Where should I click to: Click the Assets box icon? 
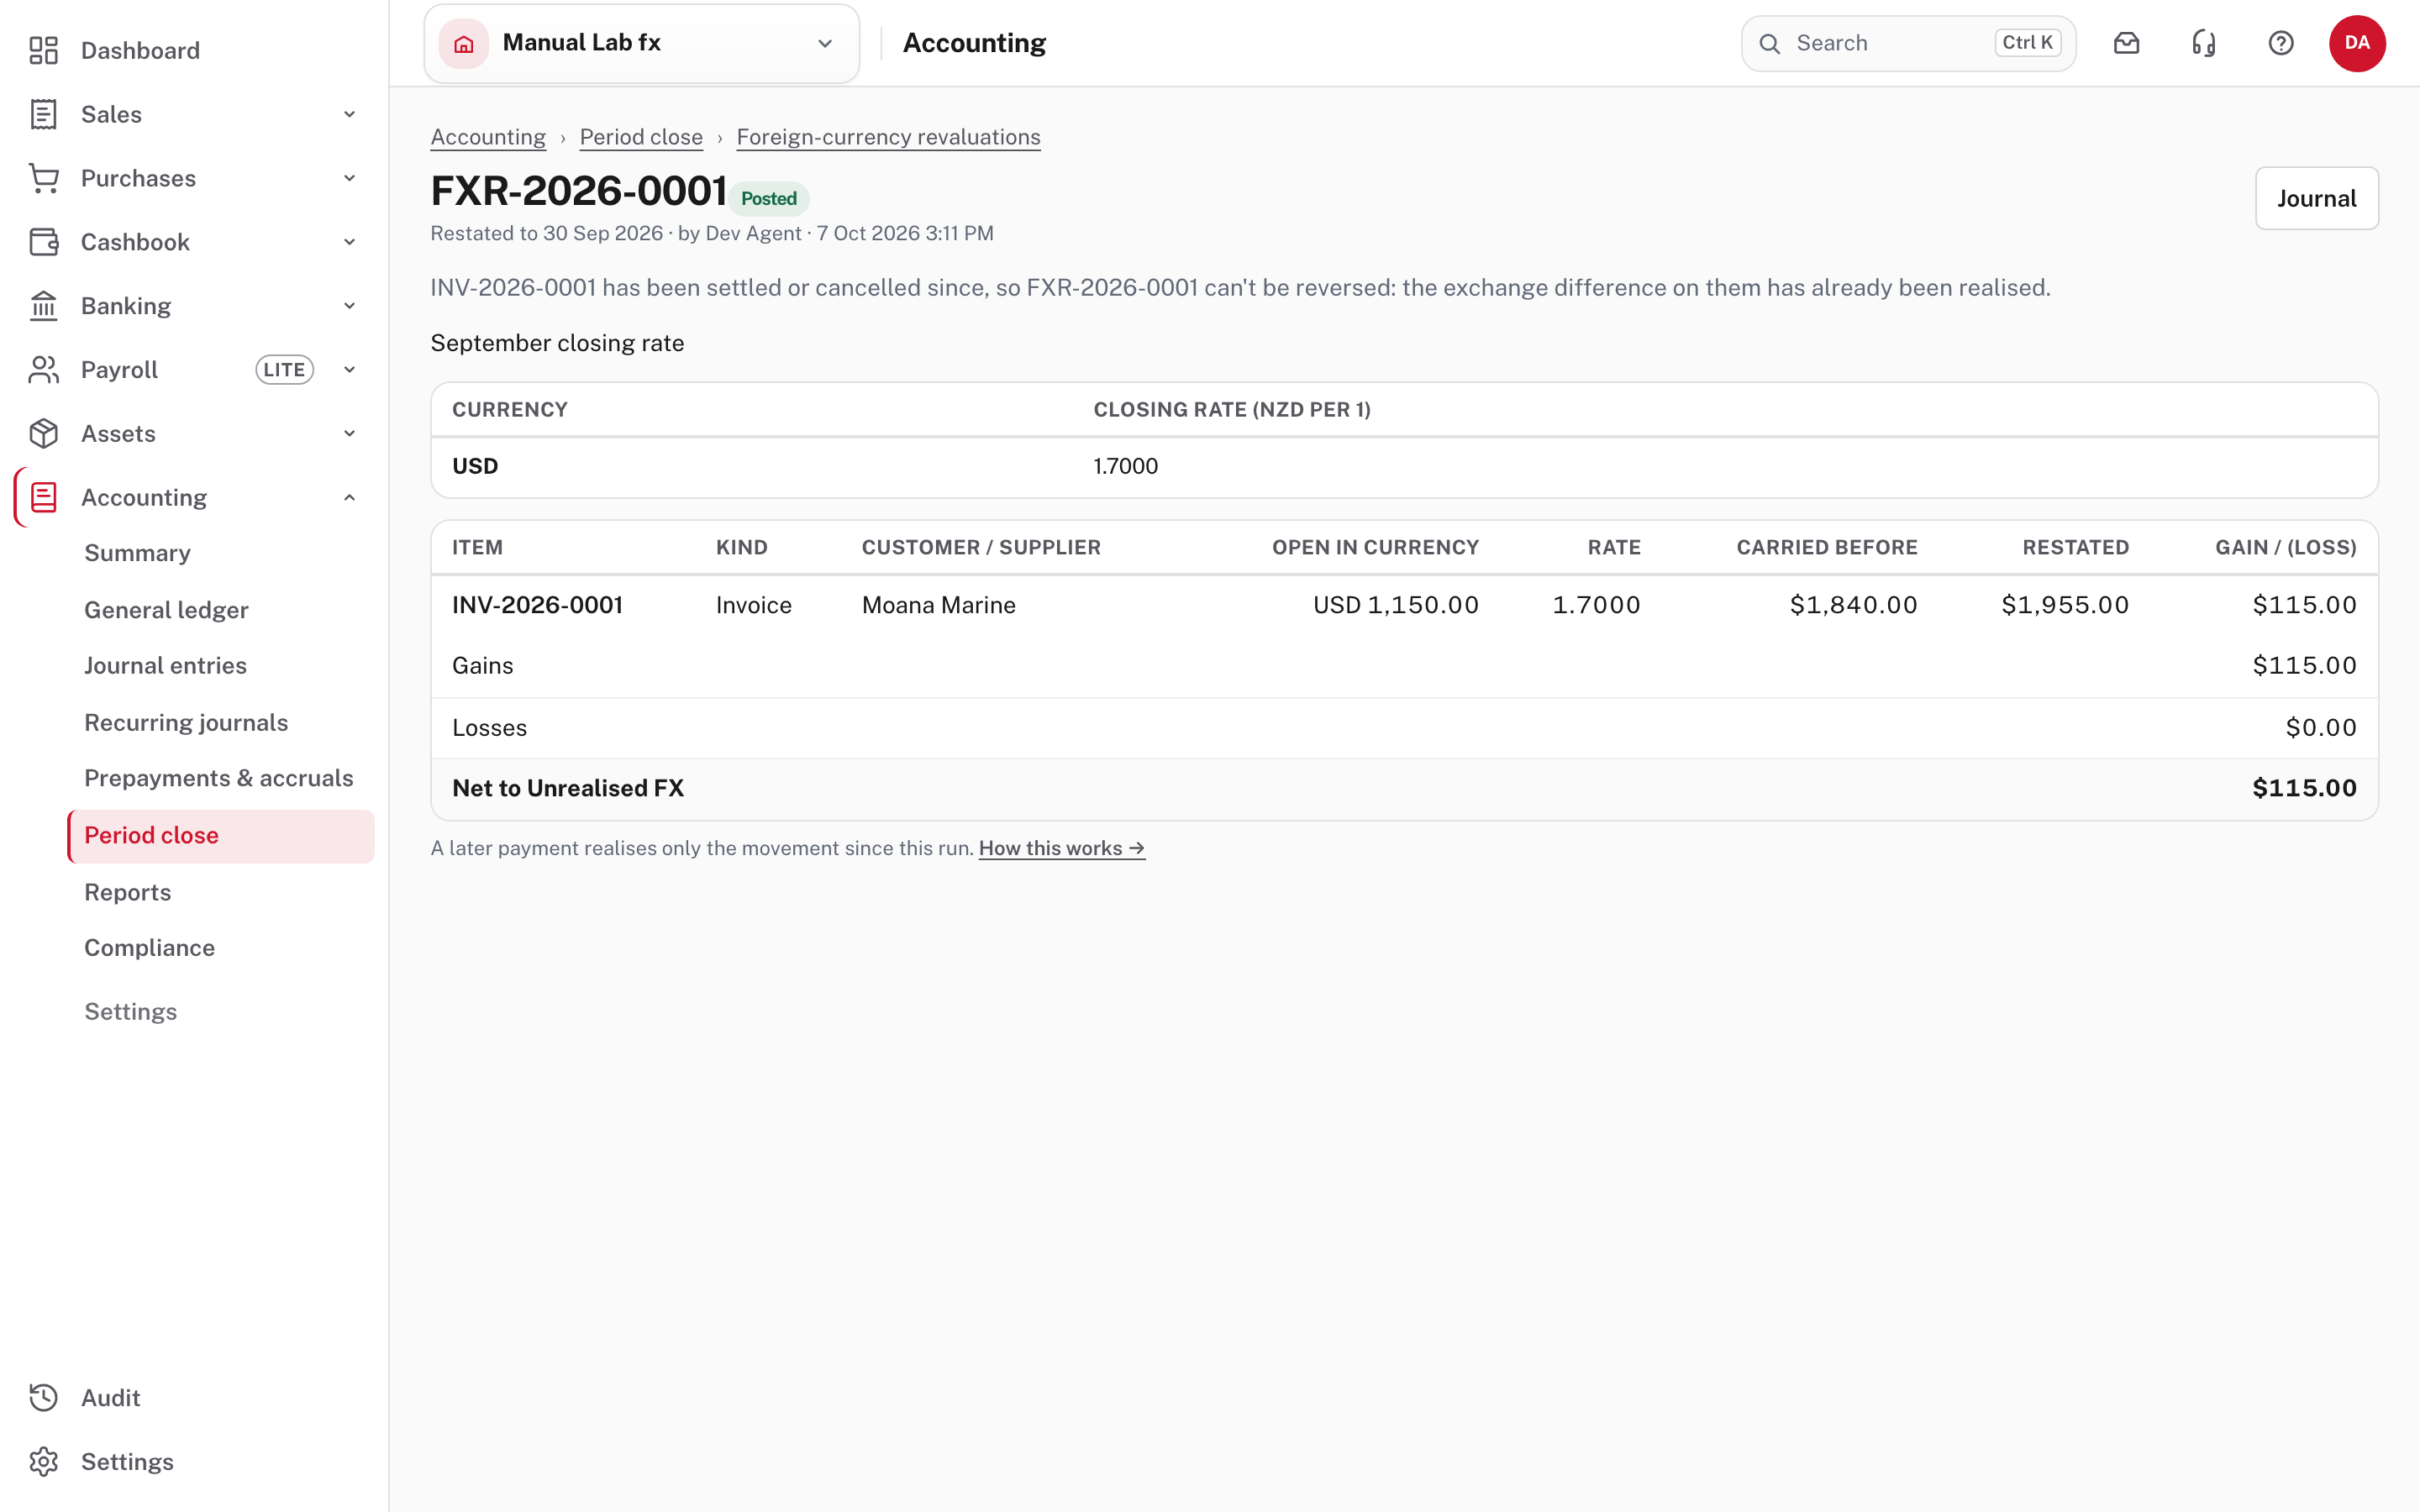tap(43, 434)
